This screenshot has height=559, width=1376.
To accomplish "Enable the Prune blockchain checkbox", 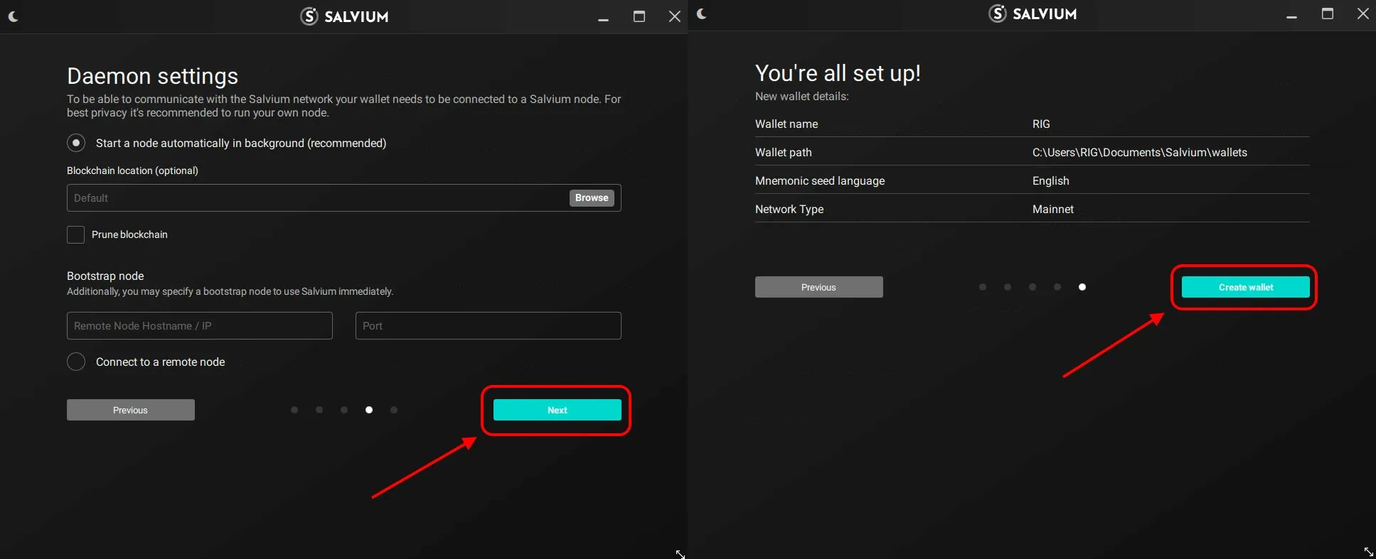I will (75, 234).
